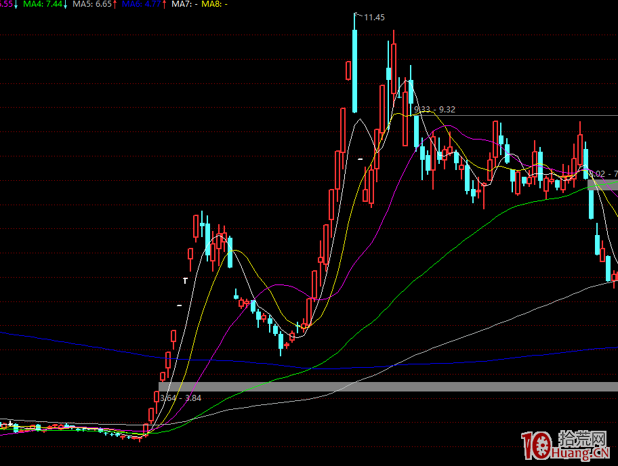Screen dimensions: 618x466
Task: Select the blue MA6: 4.77 label
Action: tap(141, 4)
